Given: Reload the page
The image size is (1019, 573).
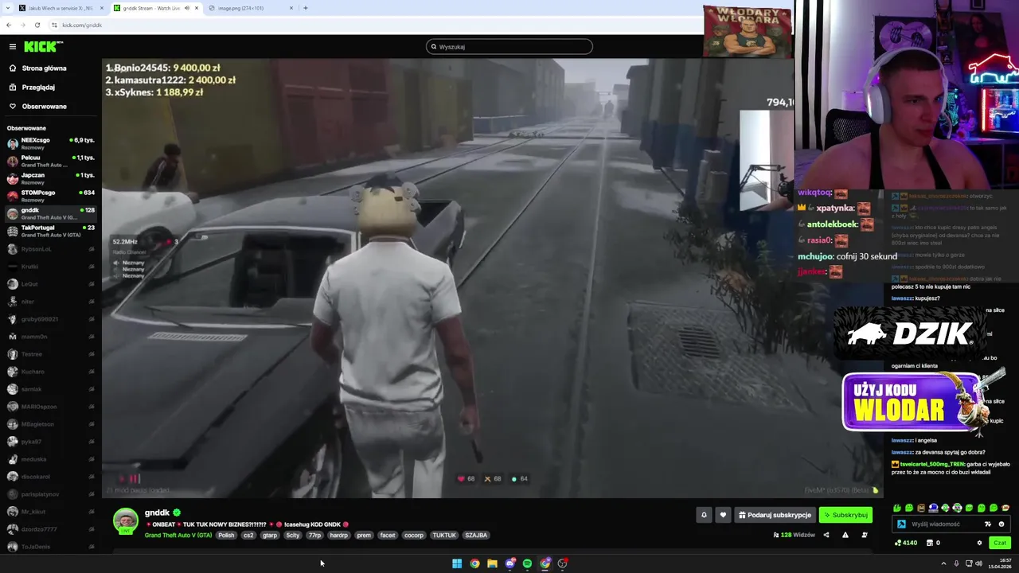Looking at the screenshot, I should tap(37, 25).
